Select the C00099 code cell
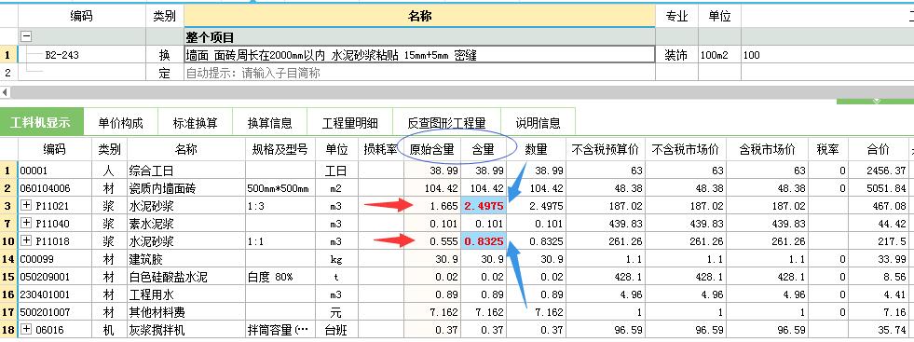 tap(54, 259)
